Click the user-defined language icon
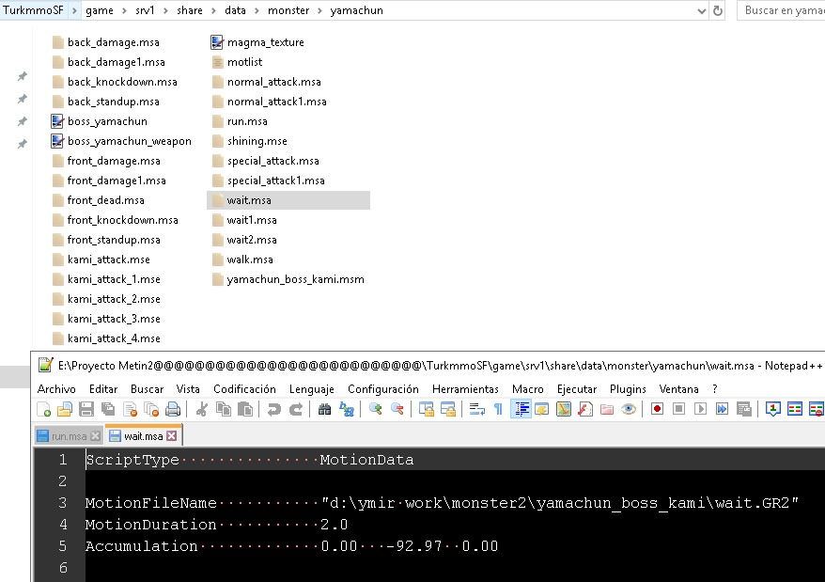Screen dimensions: 825x582 click(541, 409)
